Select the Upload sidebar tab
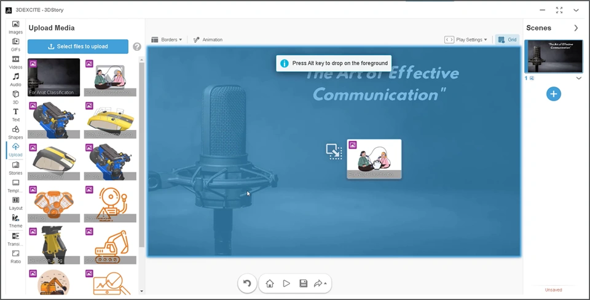The width and height of the screenshot is (590, 300). pos(15,150)
